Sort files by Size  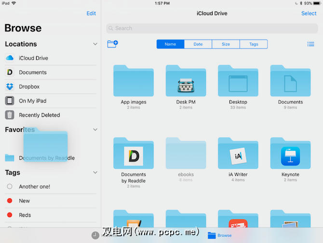click(x=226, y=44)
